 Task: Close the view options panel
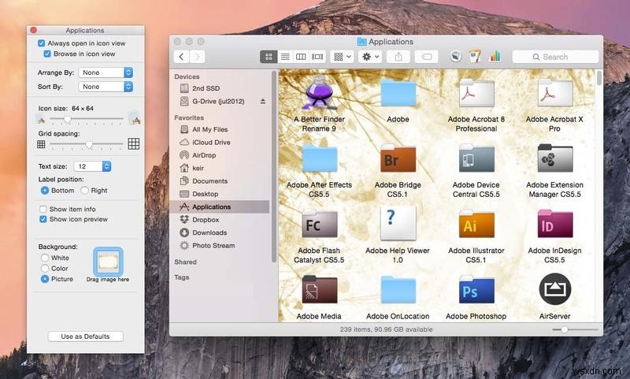tap(34, 30)
